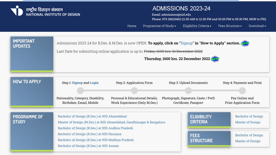Click Signup link in Important Updates

[x=186, y=43]
